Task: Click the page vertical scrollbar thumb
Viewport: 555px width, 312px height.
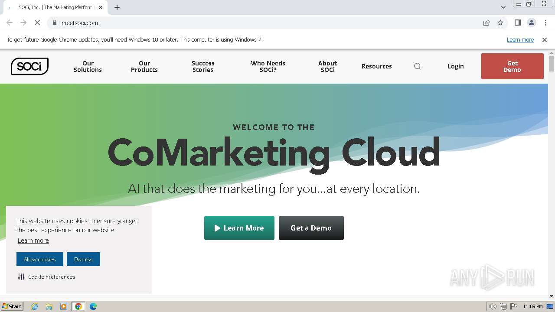Action: 552,64
